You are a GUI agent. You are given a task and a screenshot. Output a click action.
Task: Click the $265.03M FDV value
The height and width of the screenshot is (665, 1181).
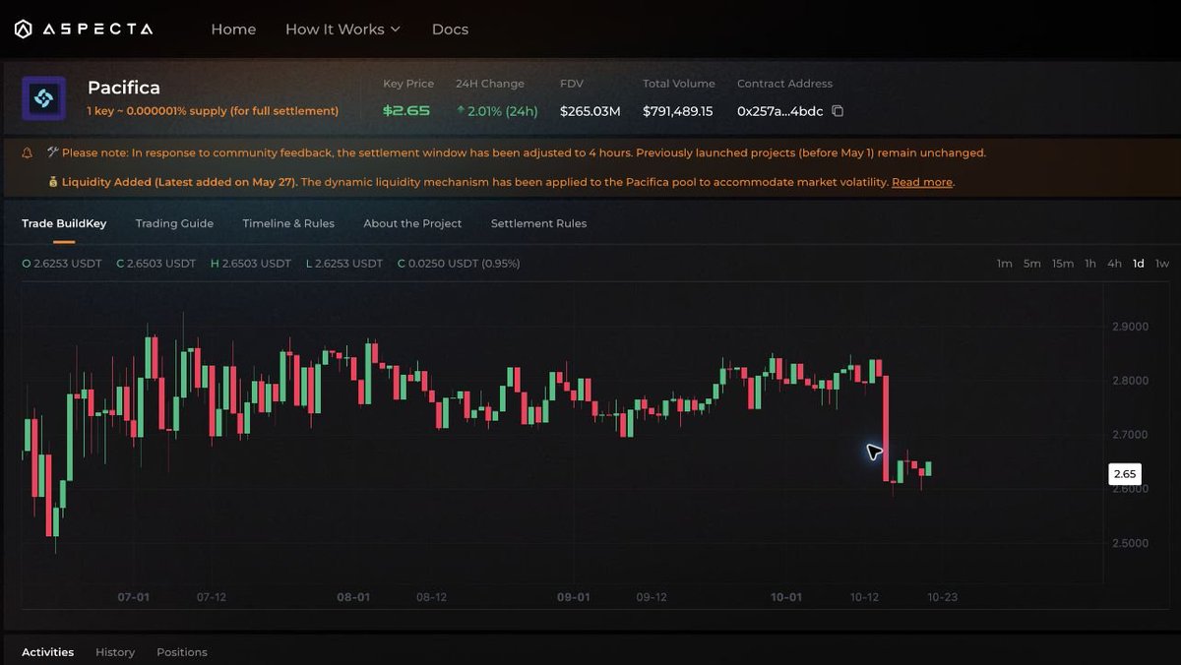[x=590, y=111]
